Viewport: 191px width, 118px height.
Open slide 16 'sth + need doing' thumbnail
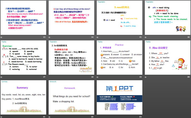pyautogui.click(x=167, y=17)
